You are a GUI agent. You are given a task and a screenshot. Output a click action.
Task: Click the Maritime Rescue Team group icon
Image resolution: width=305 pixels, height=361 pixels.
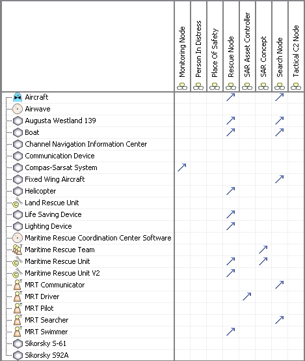coord(18,250)
